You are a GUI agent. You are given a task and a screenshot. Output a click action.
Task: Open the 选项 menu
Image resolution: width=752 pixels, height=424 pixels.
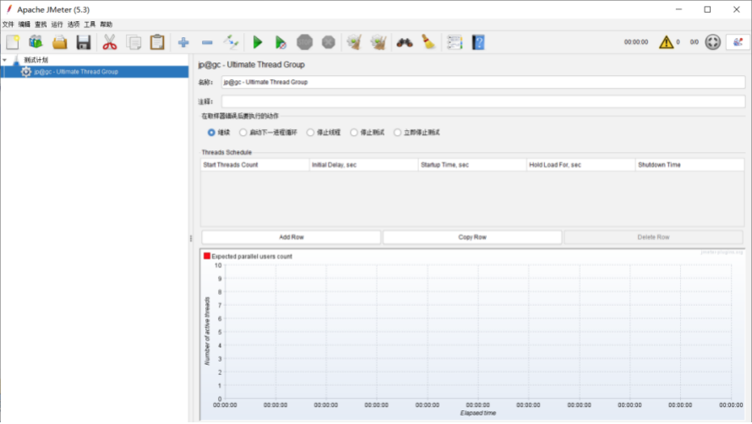tap(74, 24)
